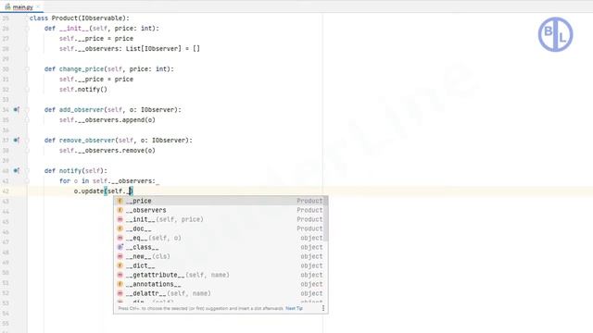Click the 'self.notify()' call

pyautogui.click(x=83, y=90)
